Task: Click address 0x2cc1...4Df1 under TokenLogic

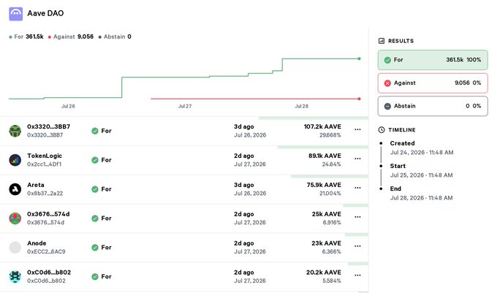Action: [x=44, y=164]
